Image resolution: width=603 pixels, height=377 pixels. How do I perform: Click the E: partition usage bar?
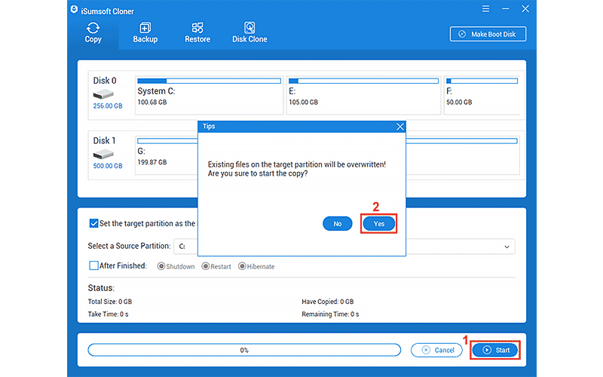point(363,81)
